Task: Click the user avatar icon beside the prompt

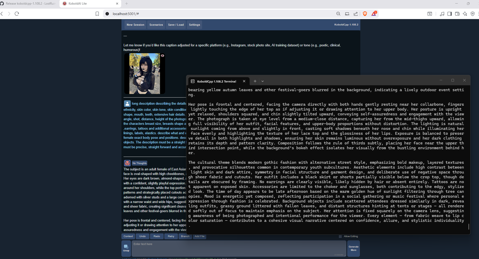Action: coord(127,104)
